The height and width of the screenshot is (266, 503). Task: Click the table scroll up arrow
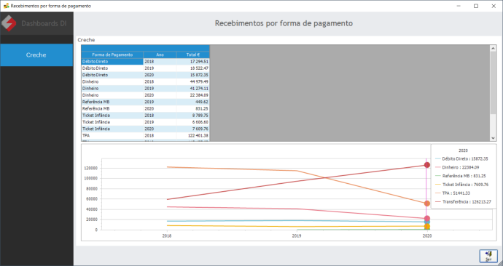pos(493,48)
